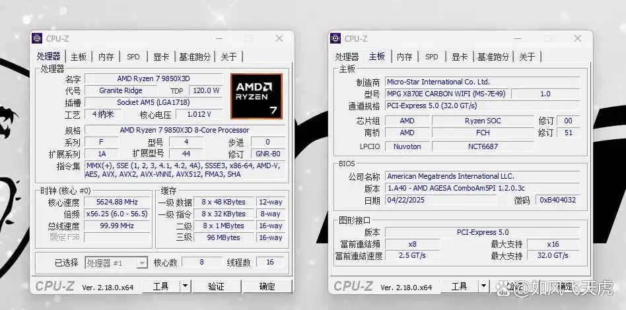
Task: Click the FCH southbridge value
Action: coord(483,133)
